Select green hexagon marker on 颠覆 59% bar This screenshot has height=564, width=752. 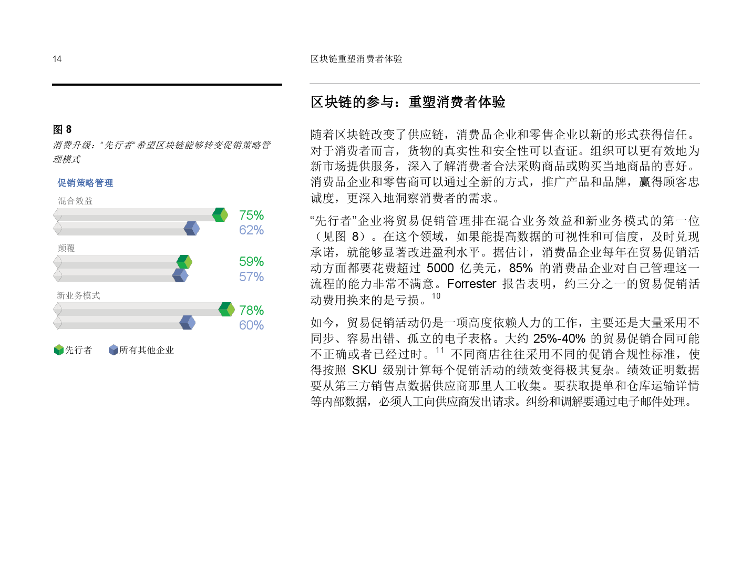(x=184, y=262)
